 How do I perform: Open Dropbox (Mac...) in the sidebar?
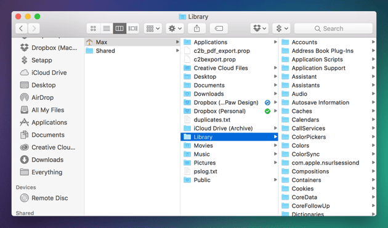[48, 47]
